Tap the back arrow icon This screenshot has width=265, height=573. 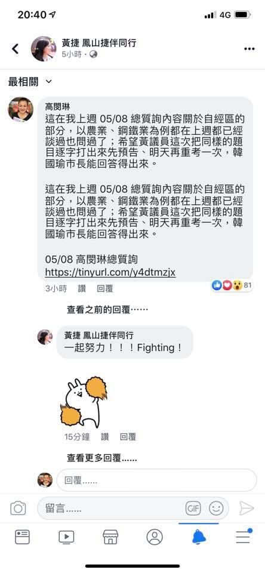coord(15,48)
